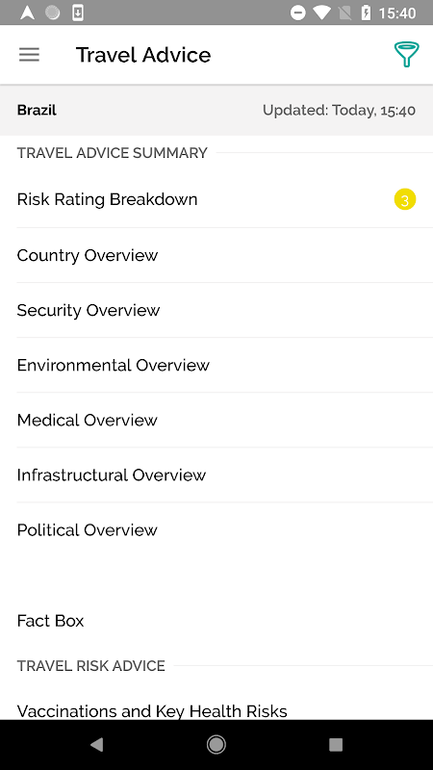Select Security Overview entry
This screenshot has height=770, width=433.
tap(216, 310)
